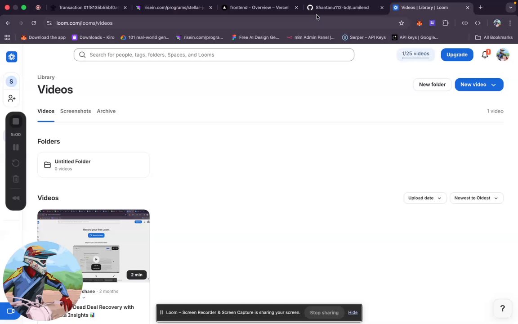Image resolution: width=518 pixels, height=324 pixels.
Task: Focus the Loom search field
Action: 214,54
